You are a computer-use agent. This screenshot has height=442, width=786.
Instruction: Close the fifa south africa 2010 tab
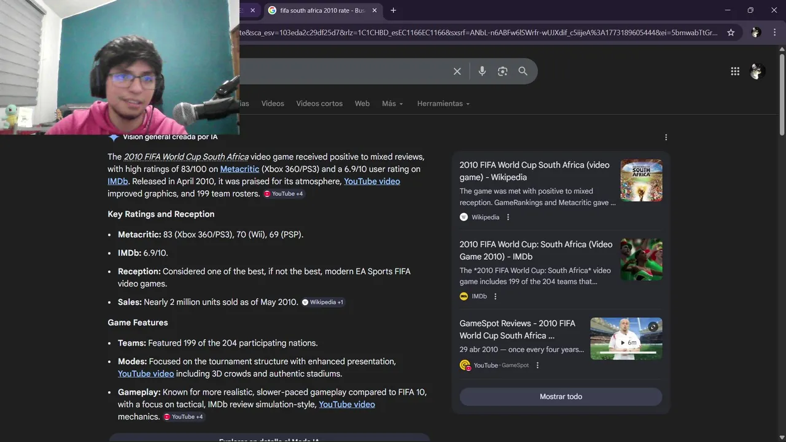coord(375,10)
